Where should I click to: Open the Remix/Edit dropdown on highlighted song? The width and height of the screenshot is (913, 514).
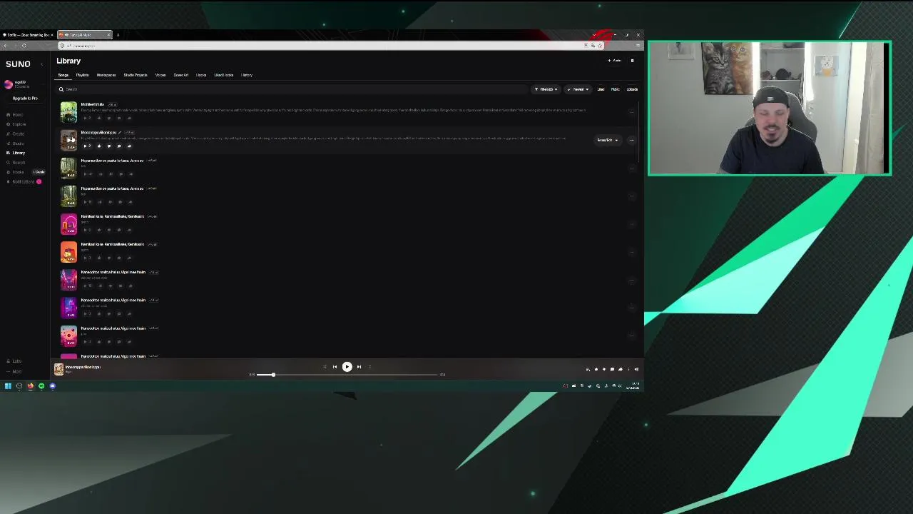[x=607, y=140]
